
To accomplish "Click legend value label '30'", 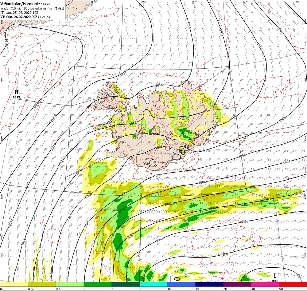I will point(253,289).
